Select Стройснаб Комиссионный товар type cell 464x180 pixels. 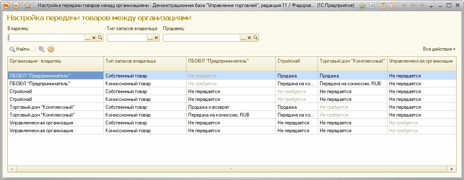[x=145, y=99]
